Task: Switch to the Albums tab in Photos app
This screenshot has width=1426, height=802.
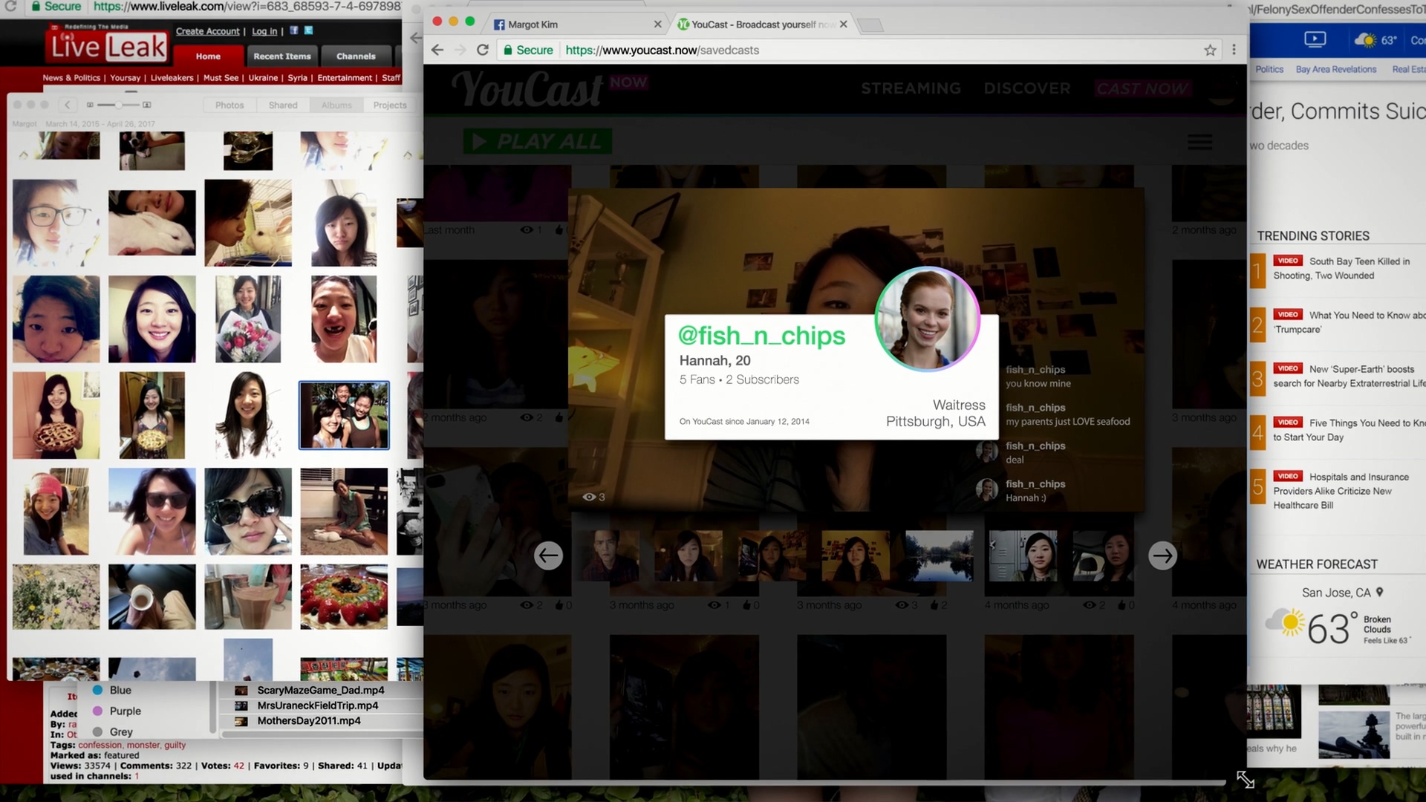Action: (x=336, y=105)
